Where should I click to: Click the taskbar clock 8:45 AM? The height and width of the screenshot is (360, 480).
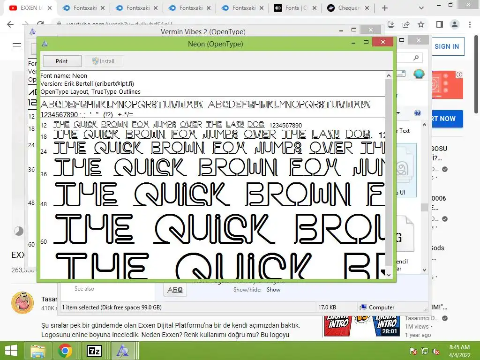click(x=459, y=347)
